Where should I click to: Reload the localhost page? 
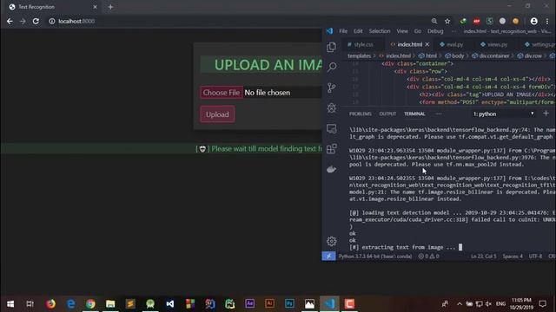click(36, 21)
